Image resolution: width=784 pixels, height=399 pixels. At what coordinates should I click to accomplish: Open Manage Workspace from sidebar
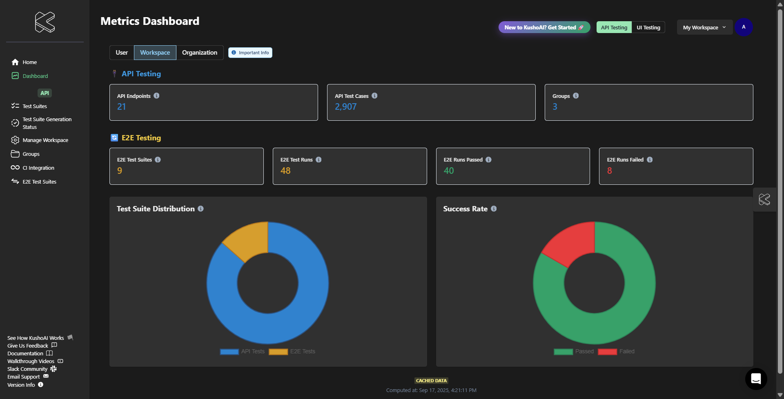[45, 140]
